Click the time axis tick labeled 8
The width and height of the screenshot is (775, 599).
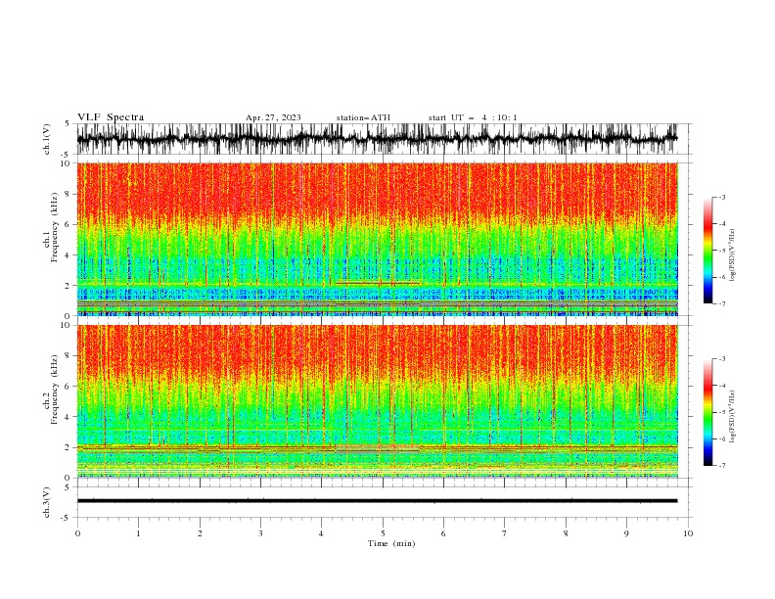click(x=566, y=533)
